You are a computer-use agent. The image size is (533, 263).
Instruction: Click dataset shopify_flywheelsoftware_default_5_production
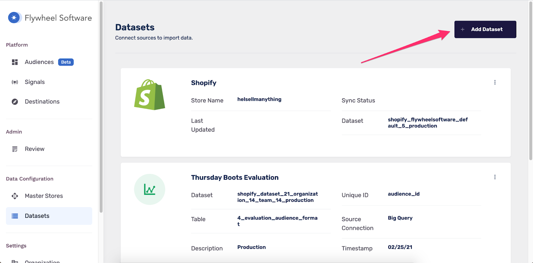click(x=428, y=123)
